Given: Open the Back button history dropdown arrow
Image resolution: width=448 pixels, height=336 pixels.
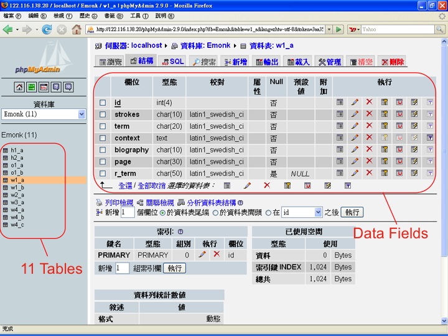Looking at the screenshot, I should pos(17,29).
